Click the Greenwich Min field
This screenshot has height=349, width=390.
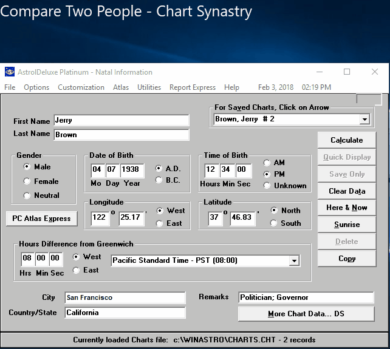(x=41, y=259)
